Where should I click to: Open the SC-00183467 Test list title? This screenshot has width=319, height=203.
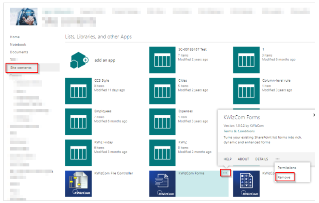pos(192,49)
